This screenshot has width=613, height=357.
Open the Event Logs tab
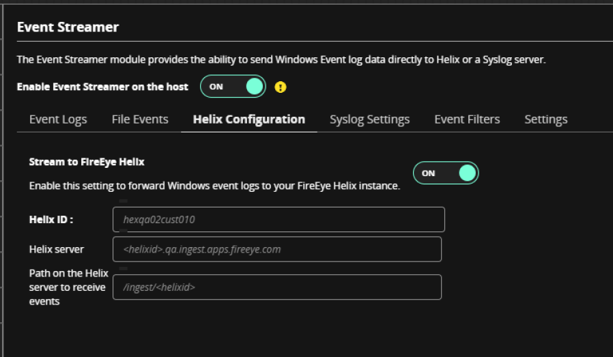pyautogui.click(x=58, y=119)
